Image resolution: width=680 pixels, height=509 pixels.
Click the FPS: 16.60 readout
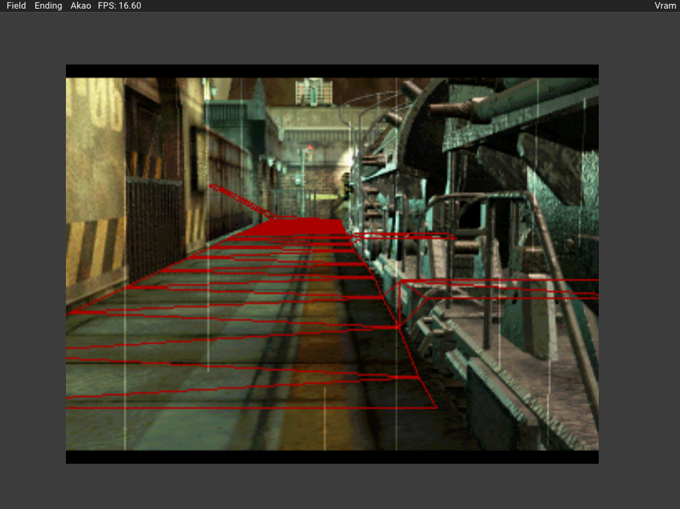pyautogui.click(x=119, y=5)
